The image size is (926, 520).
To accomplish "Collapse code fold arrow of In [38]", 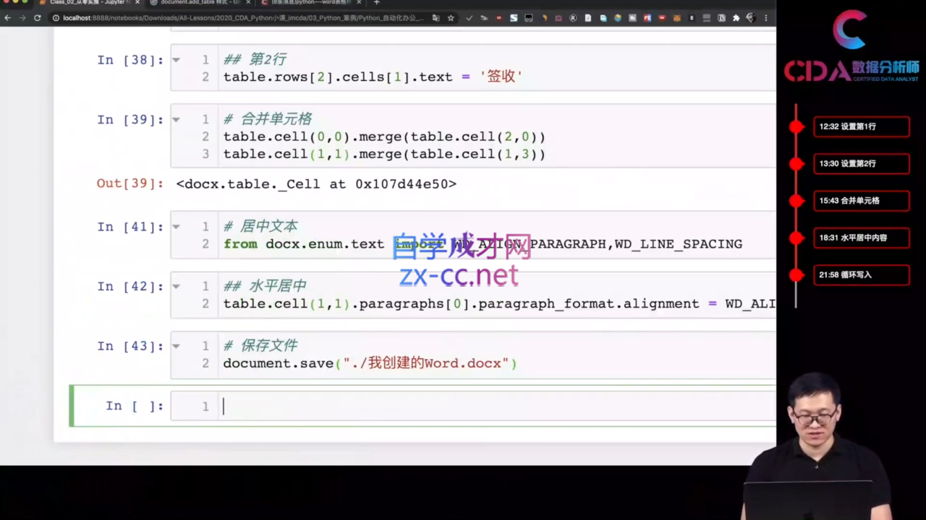I will [x=176, y=60].
